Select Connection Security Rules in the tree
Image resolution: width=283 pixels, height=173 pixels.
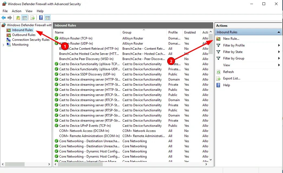[31, 40]
